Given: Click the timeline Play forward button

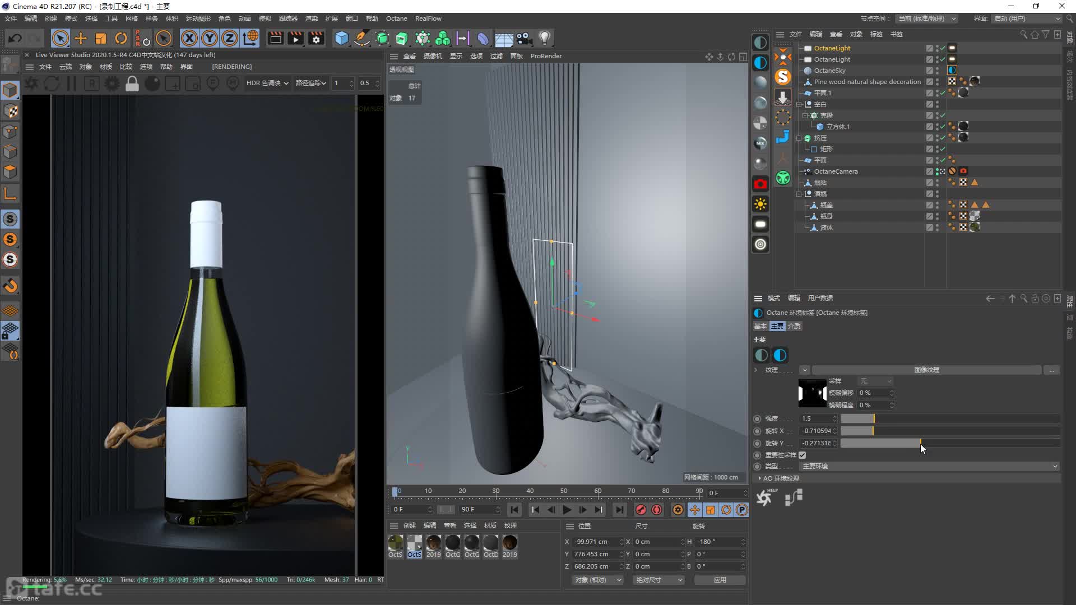Looking at the screenshot, I should point(567,510).
